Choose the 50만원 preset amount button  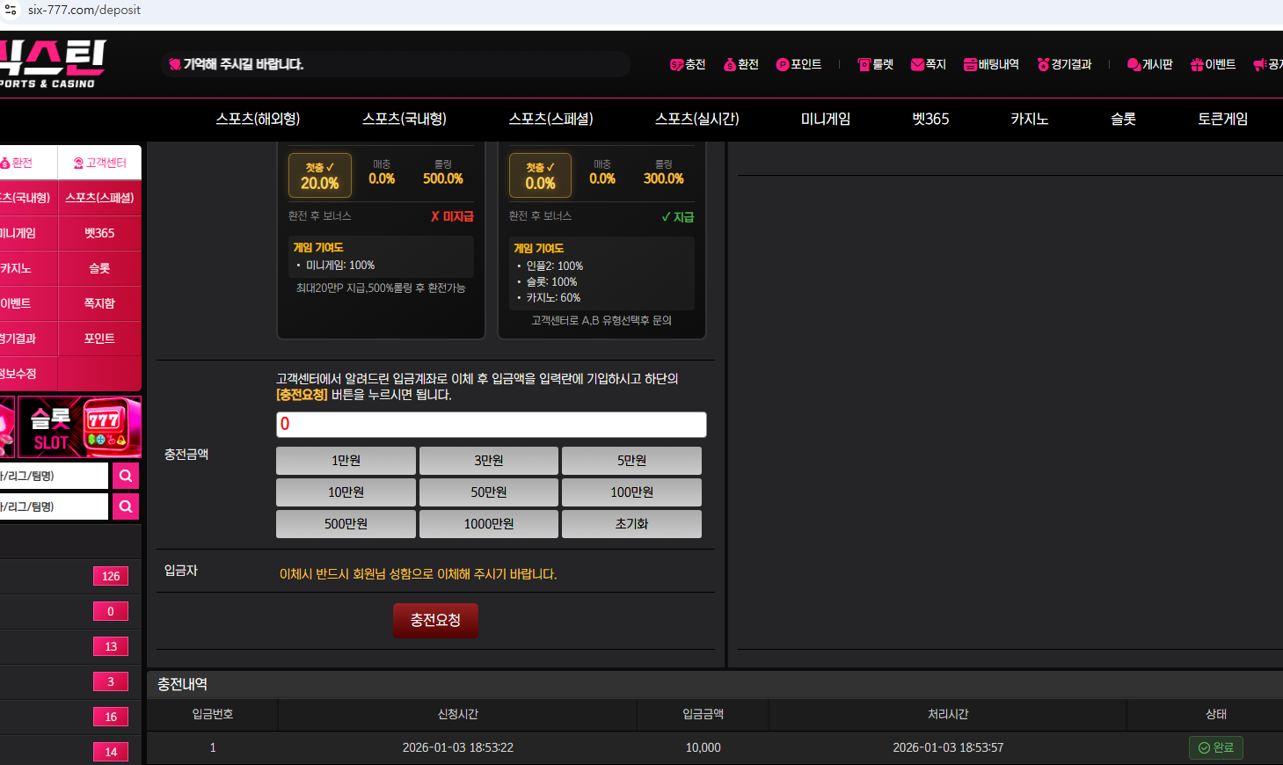click(488, 492)
